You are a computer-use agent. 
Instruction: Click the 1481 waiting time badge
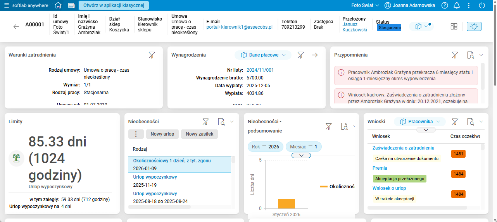point(458,154)
